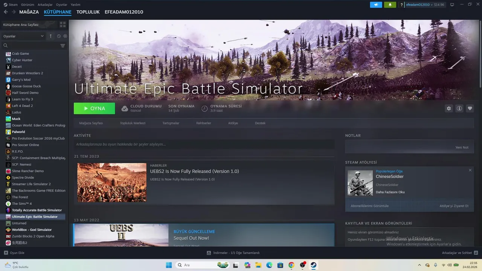Open the Görünüm menu
The height and width of the screenshot is (271, 482).
[x=27, y=5]
